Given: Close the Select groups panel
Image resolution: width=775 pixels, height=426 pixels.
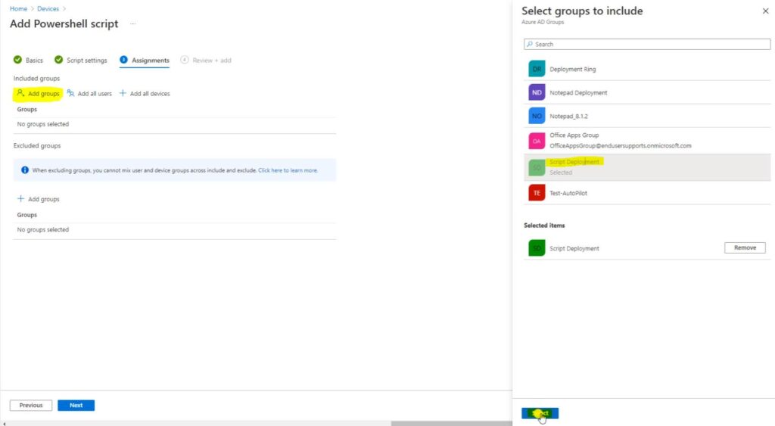Looking at the screenshot, I should [764, 11].
